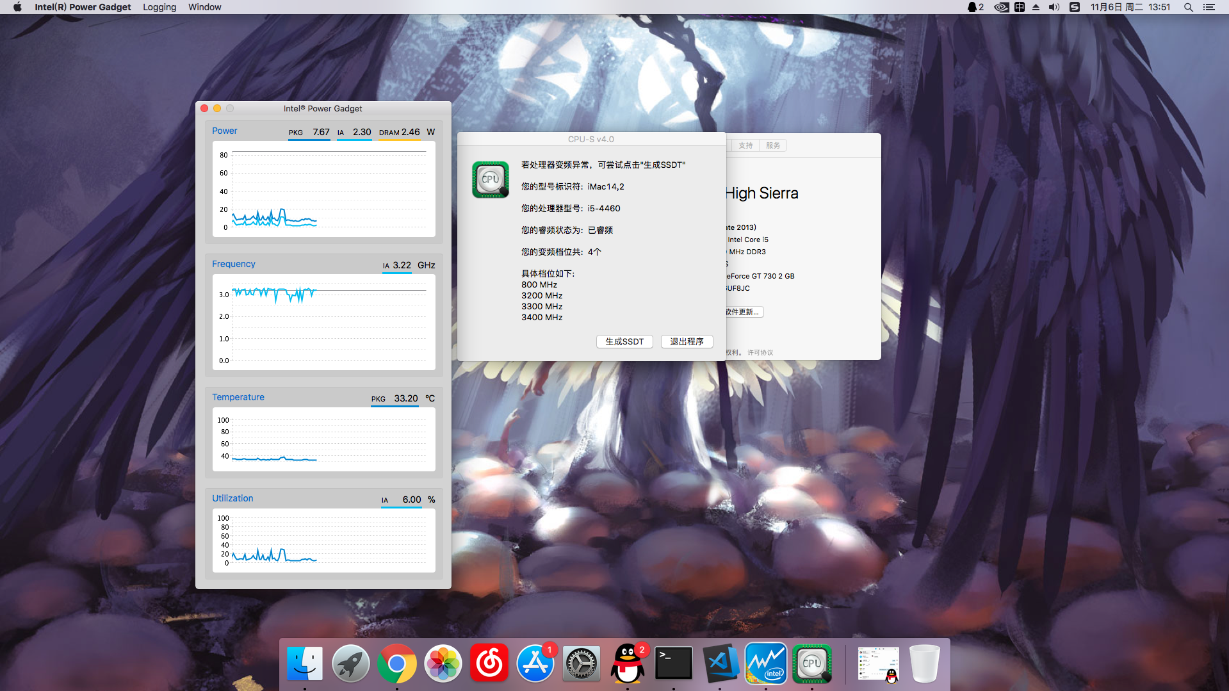Click Intel Power Gadget dock icon
Viewport: 1229px width, 691px height.
point(765,663)
